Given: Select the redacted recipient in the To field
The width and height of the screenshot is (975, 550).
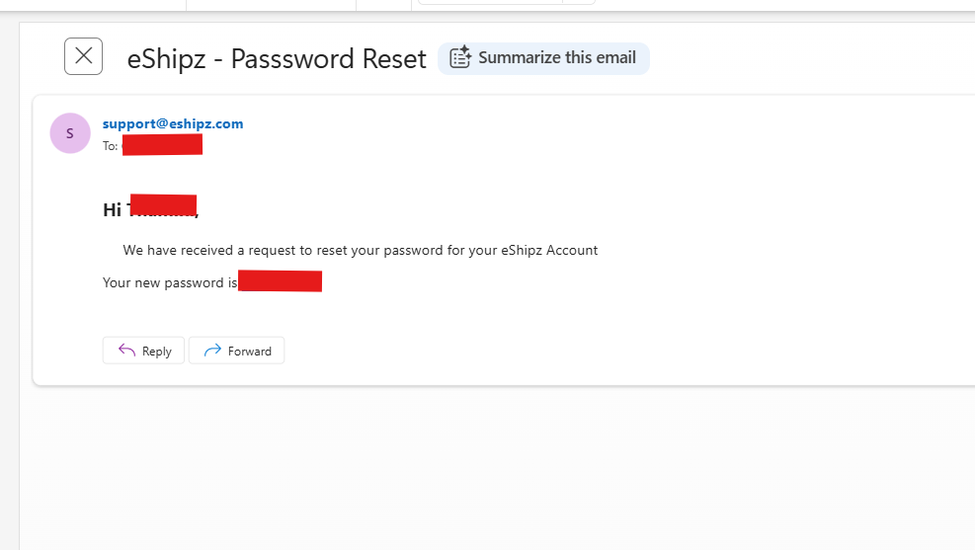Looking at the screenshot, I should (x=162, y=145).
